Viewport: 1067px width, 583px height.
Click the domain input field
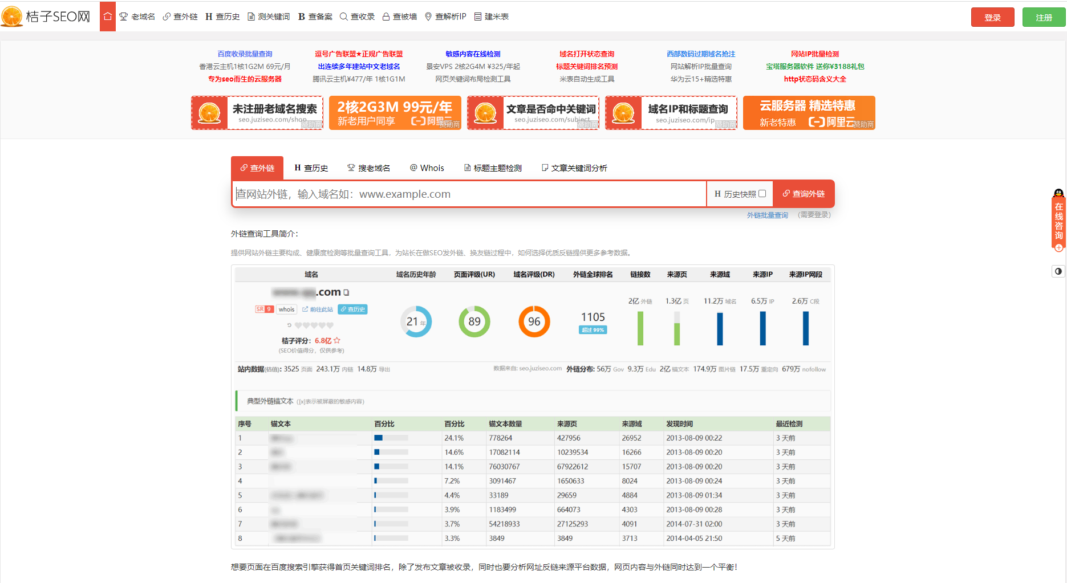[468, 193]
